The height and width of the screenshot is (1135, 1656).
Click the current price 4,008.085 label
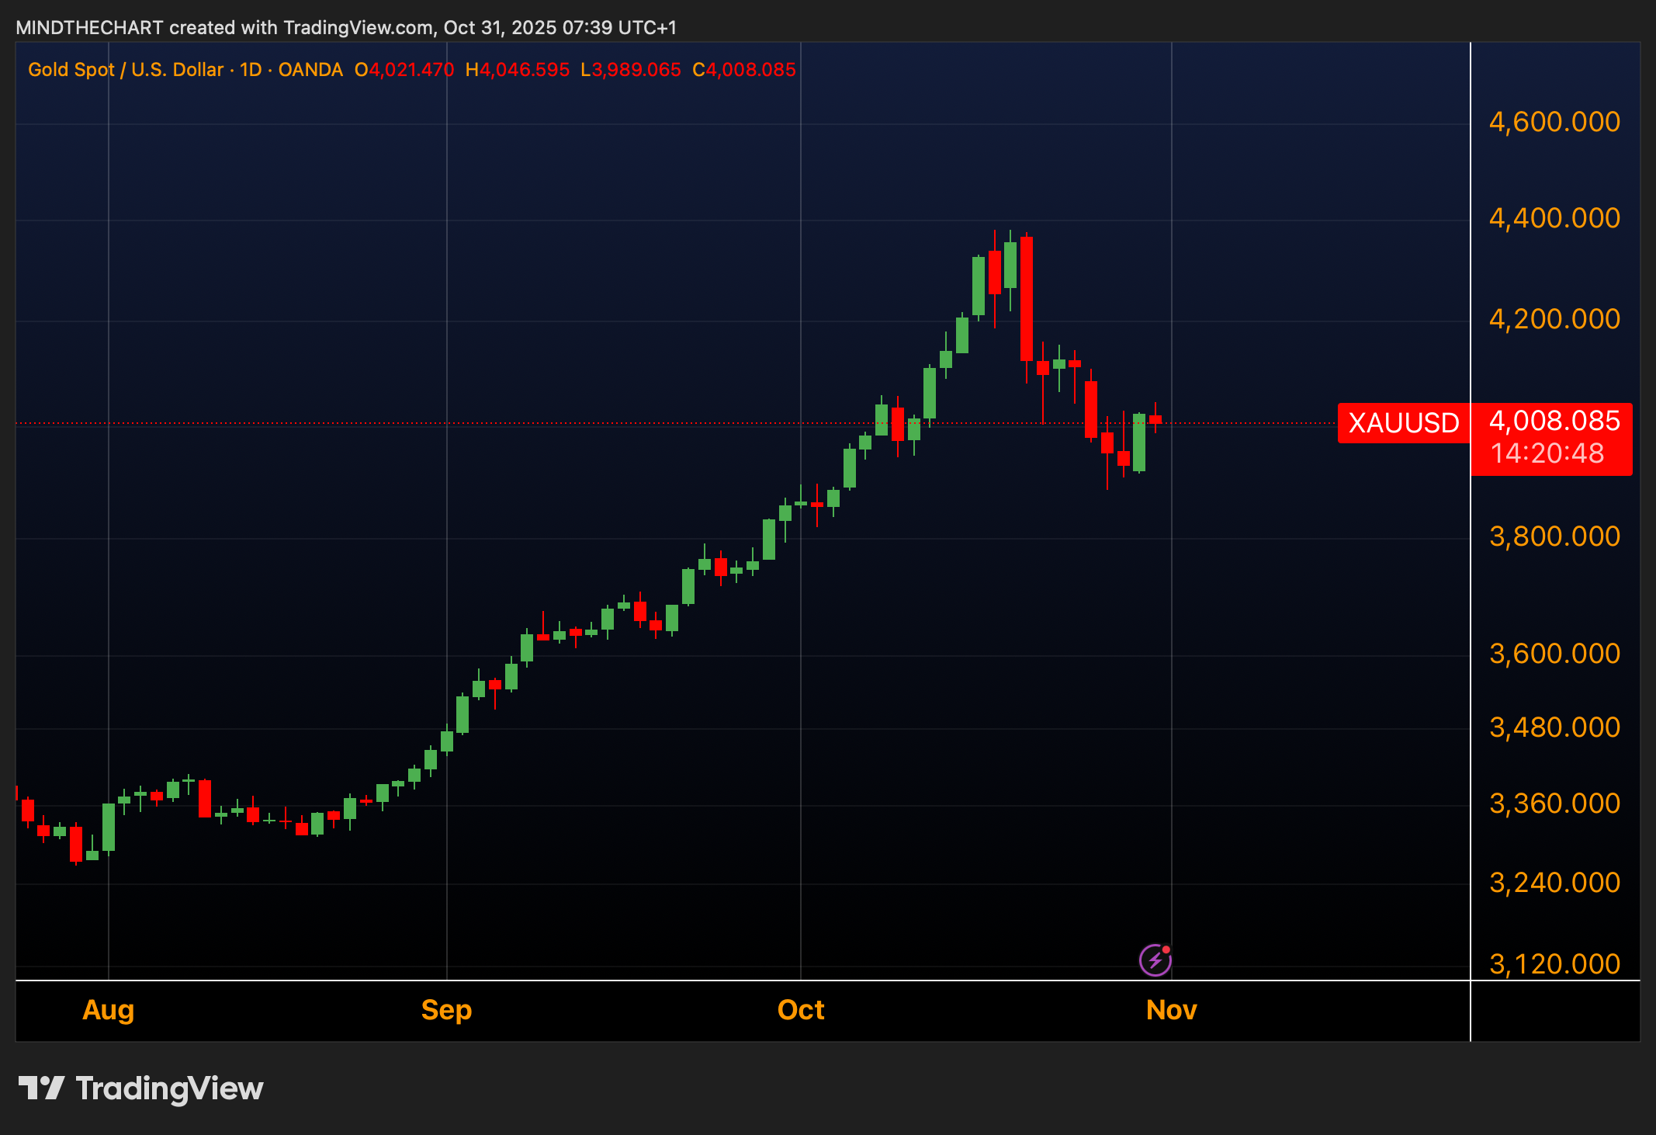point(1554,421)
